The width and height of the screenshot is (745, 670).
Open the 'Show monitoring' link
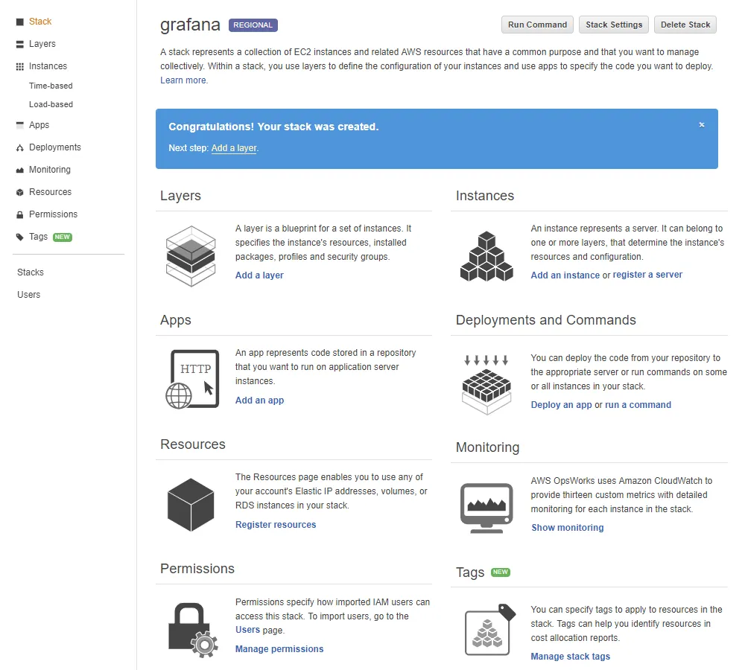coord(567,528)
